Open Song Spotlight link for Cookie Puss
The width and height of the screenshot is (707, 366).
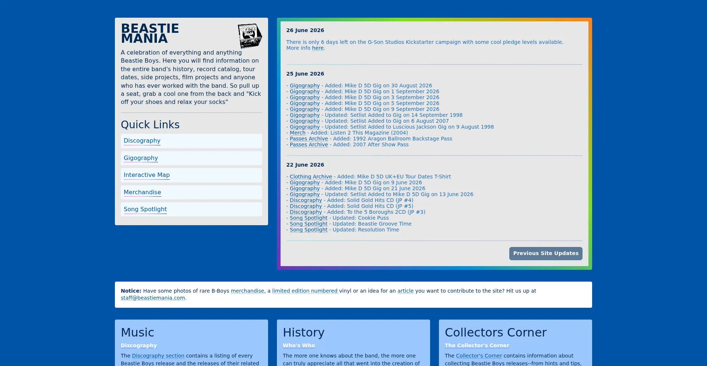click(309, 218)
